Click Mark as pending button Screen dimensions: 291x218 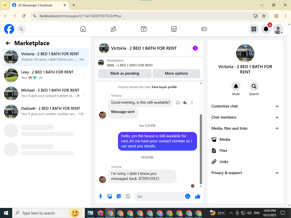(125, 74)
